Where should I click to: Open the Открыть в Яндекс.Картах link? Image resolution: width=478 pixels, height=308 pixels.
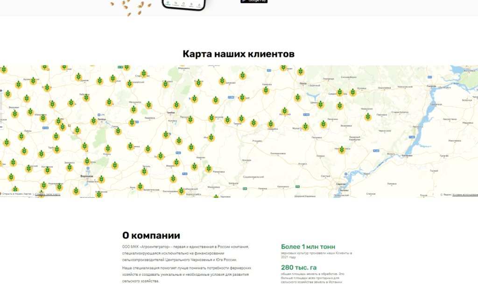point(16,193)
